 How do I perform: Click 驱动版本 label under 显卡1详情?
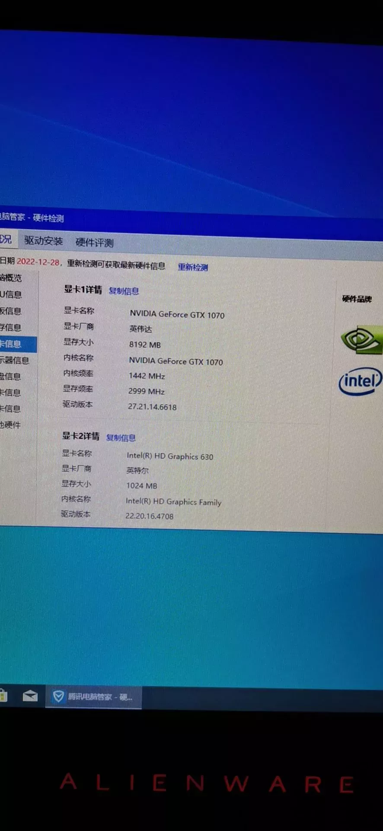(78, 404)
